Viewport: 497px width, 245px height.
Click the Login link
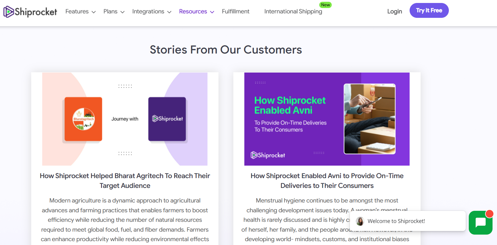click(394, 12)
